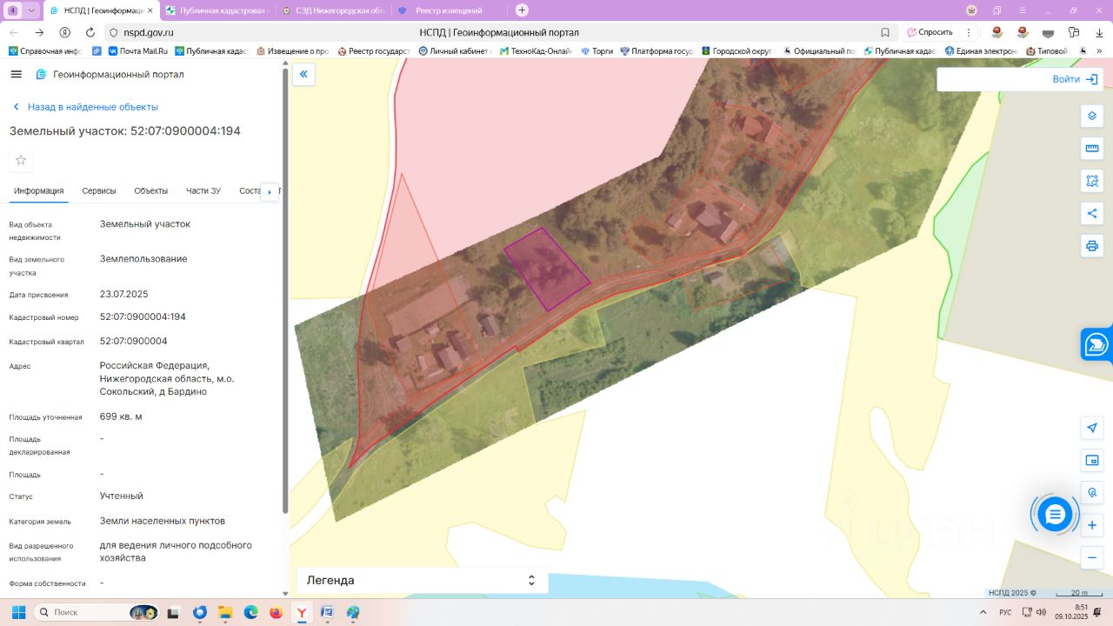Click the cadastral number 52:07:0900004:194 value

143,317
